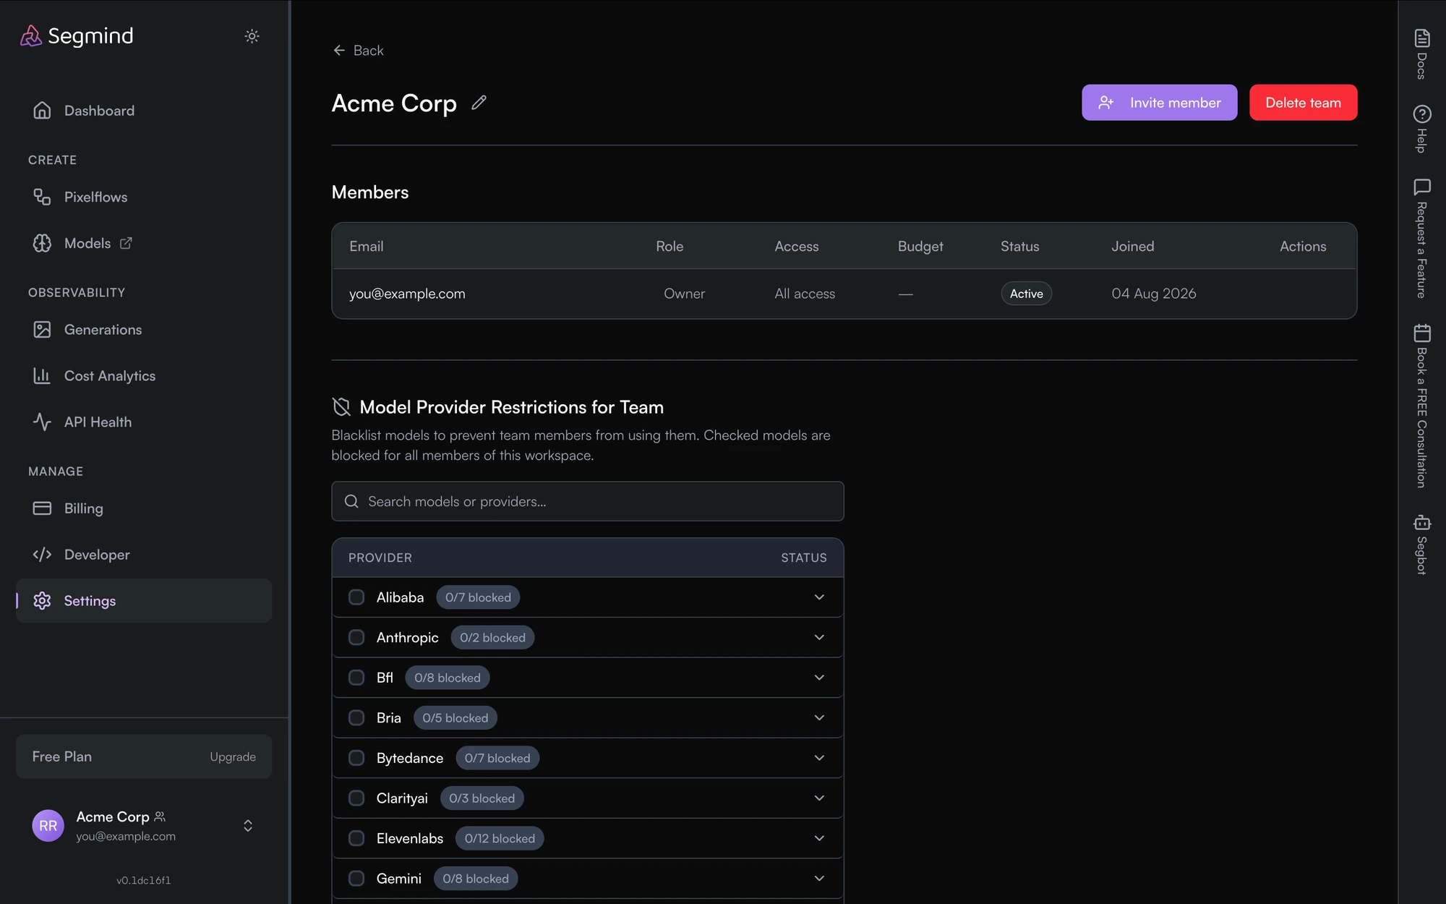Toggle the light/dark theme sun icon

pyautogui.click(x=252, y=36)
